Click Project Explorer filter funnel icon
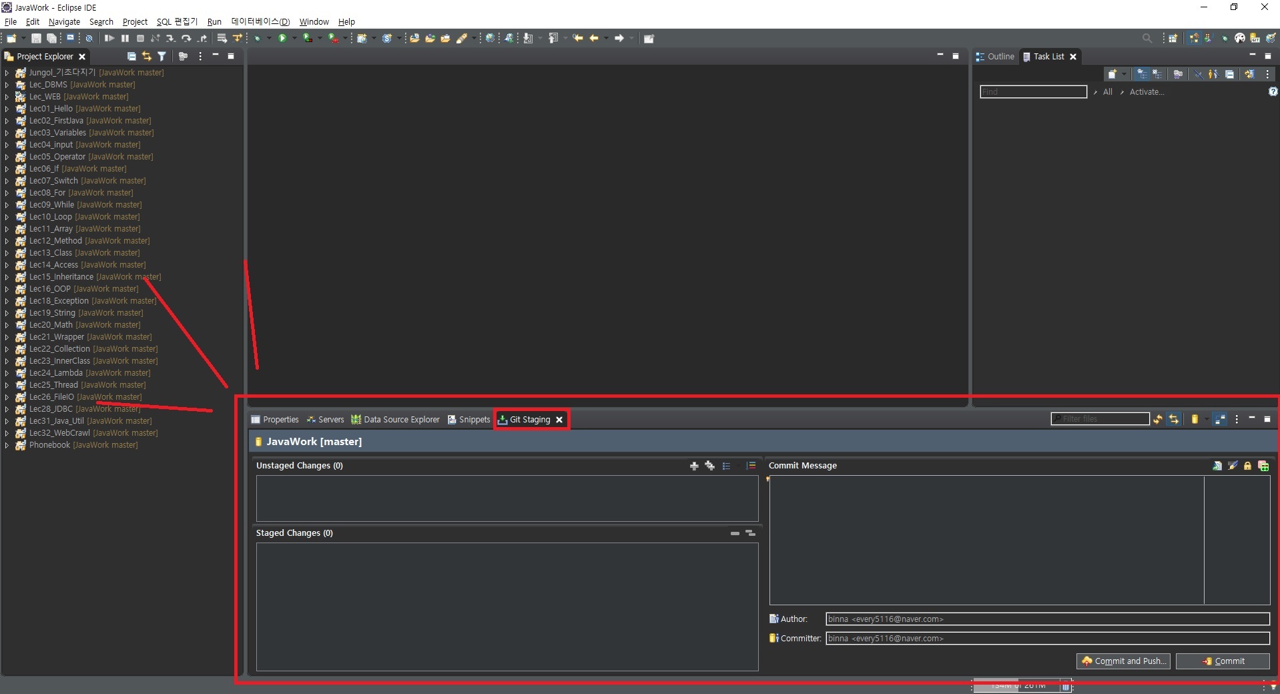Image resolution: width=1280 pixels, height=694 pixels. click(162, 56)
